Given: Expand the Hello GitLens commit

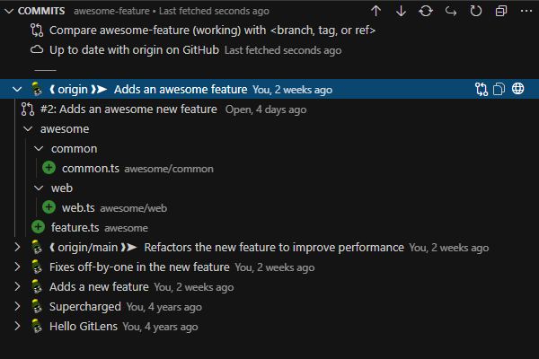Looking at the screenshot, I should point(17,326).
